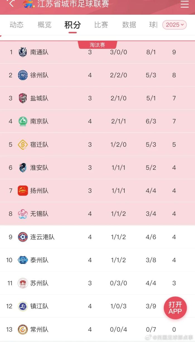
Task: Click the back arrow in the header
Action: (11, 4)
